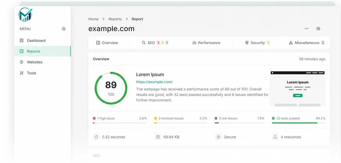This screenshot has height=163, width=341.
Task: Click the example.com page heading
Action: click(x=111, y=29)
